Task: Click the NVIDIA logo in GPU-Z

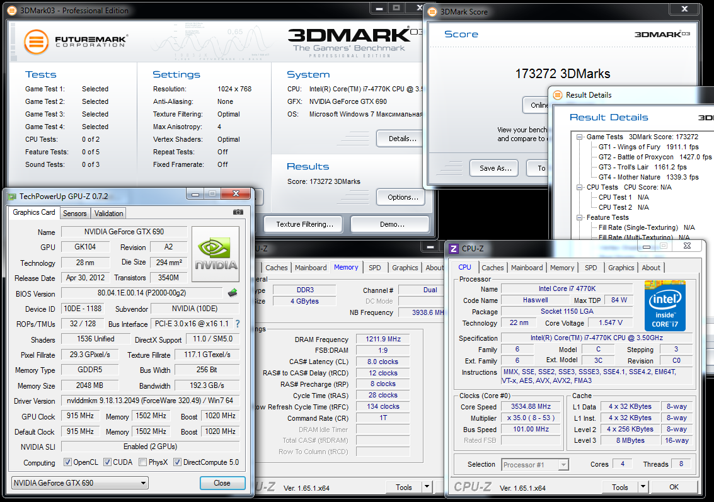Action: pos(216,254)
